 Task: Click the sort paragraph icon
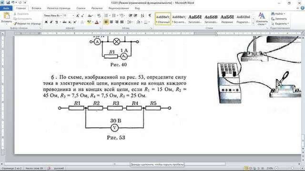point(142,16)
